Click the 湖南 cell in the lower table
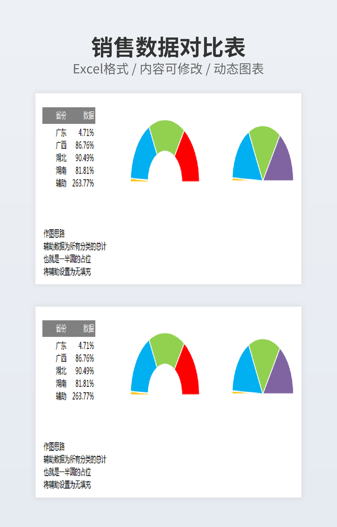This screenshot has width=337, height=527. tap(61, 383)
